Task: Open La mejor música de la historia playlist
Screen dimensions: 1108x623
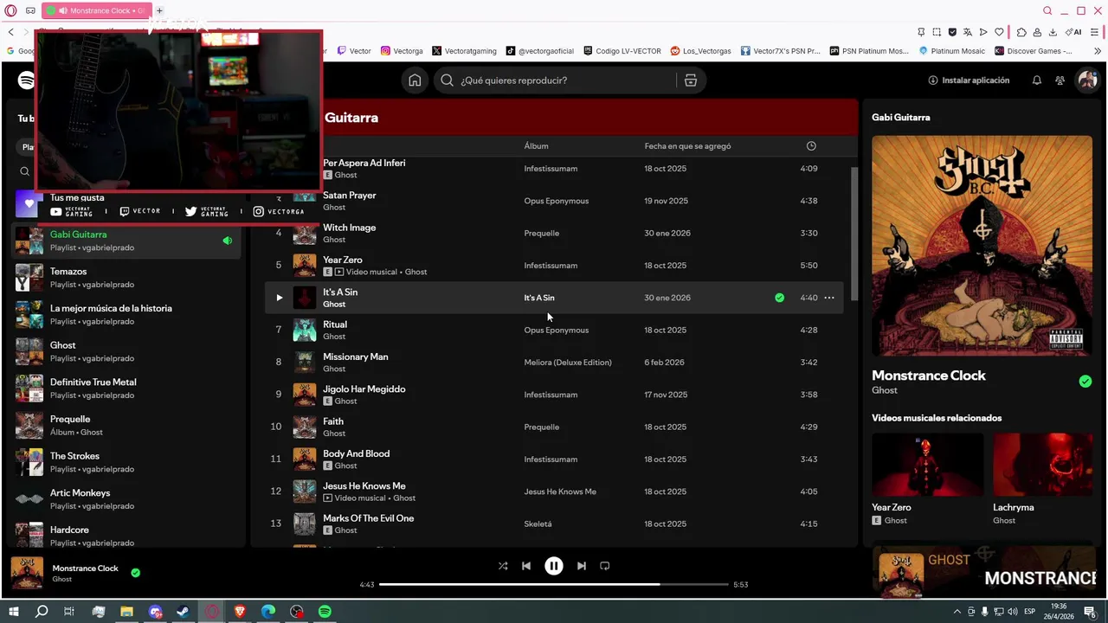Action: tap(126, 315)
